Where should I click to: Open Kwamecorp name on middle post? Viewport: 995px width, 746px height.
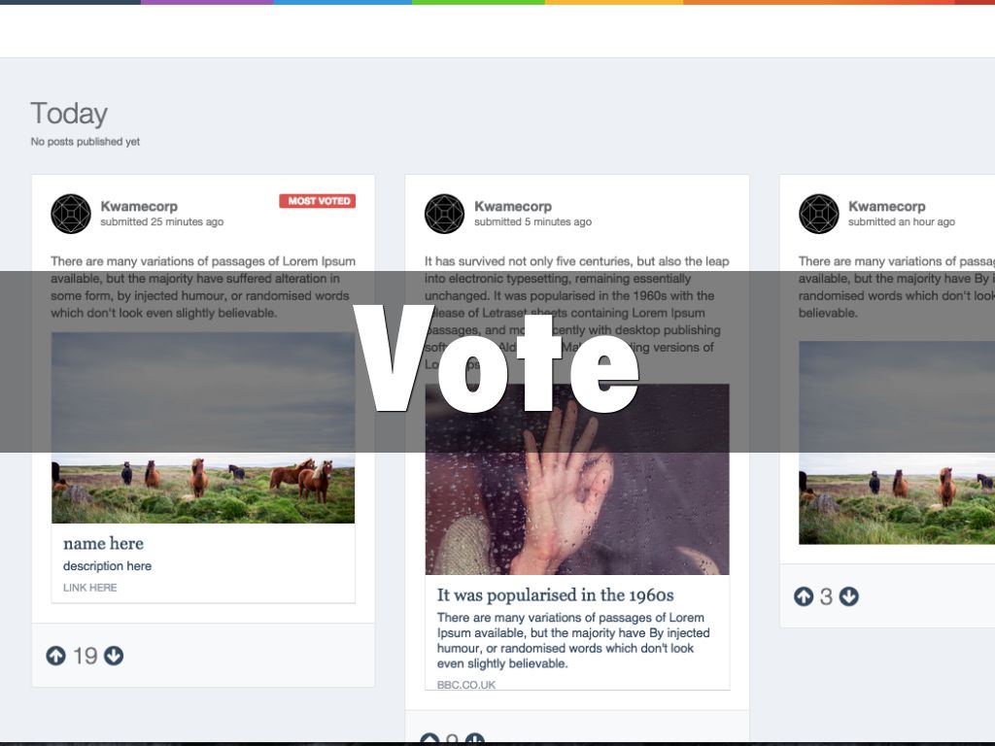[513, 206]
